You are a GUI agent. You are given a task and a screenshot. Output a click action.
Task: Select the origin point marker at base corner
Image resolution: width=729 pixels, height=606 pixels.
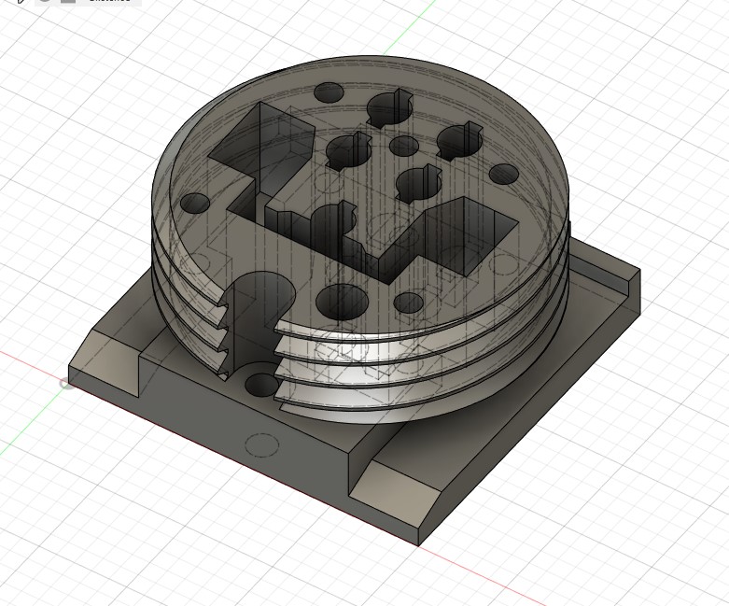click(66, 383)
